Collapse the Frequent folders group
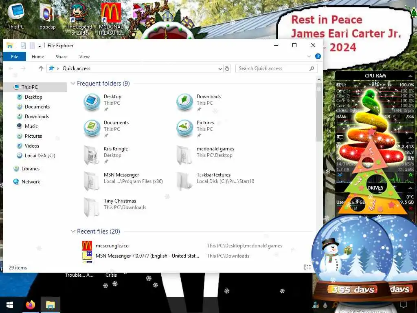Image resolution: width=417 pixels, height=313 pixels. coord(73,84)
